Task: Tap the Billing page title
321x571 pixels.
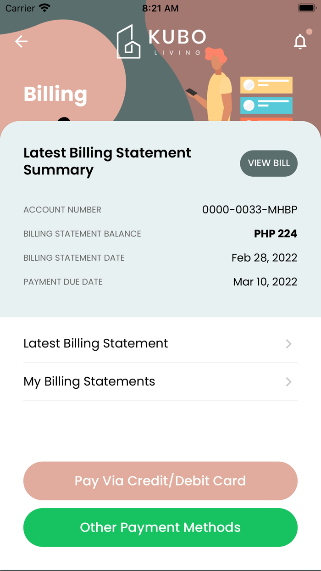Action: (x=55, y=94)
